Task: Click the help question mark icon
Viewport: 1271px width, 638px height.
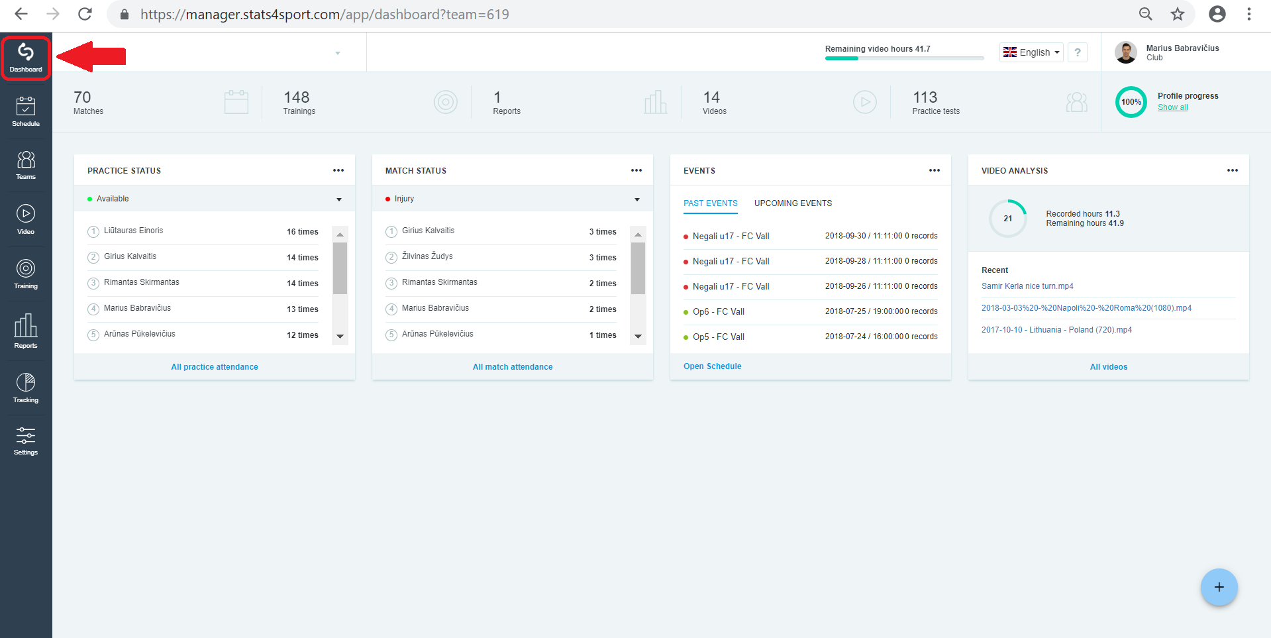Action: (x=1078, y=52)
